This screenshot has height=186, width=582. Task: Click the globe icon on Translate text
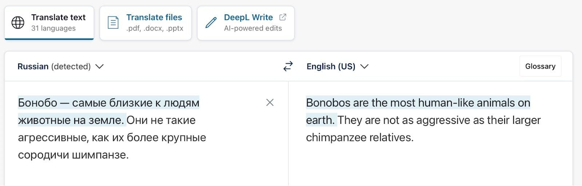[18, 23]
